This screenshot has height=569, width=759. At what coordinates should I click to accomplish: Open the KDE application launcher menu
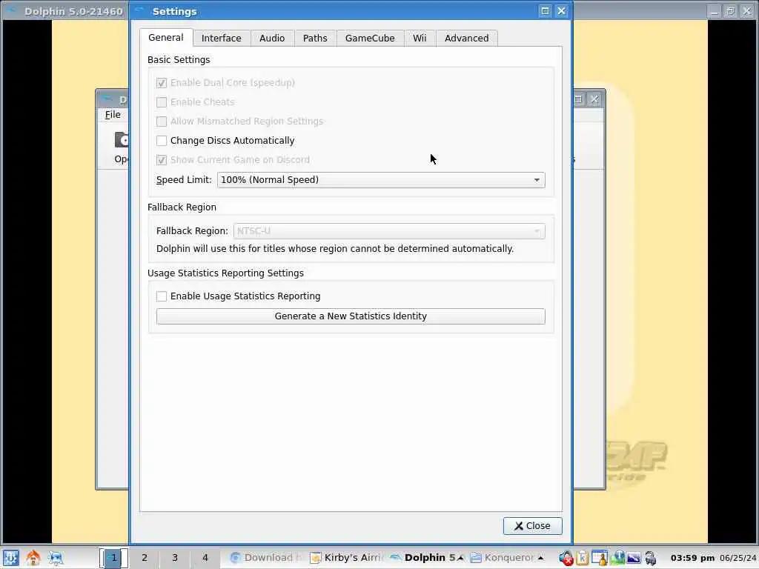[10, 557]
